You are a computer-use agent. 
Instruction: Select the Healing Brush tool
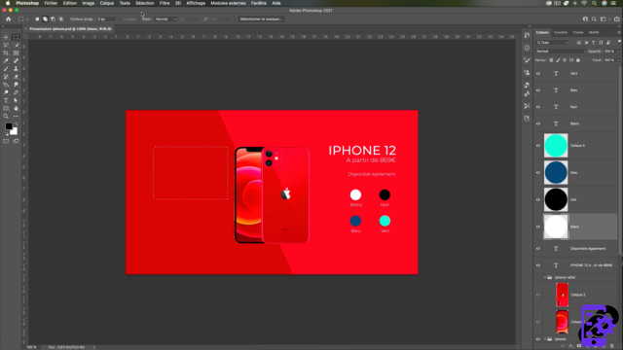coord(16,61)
